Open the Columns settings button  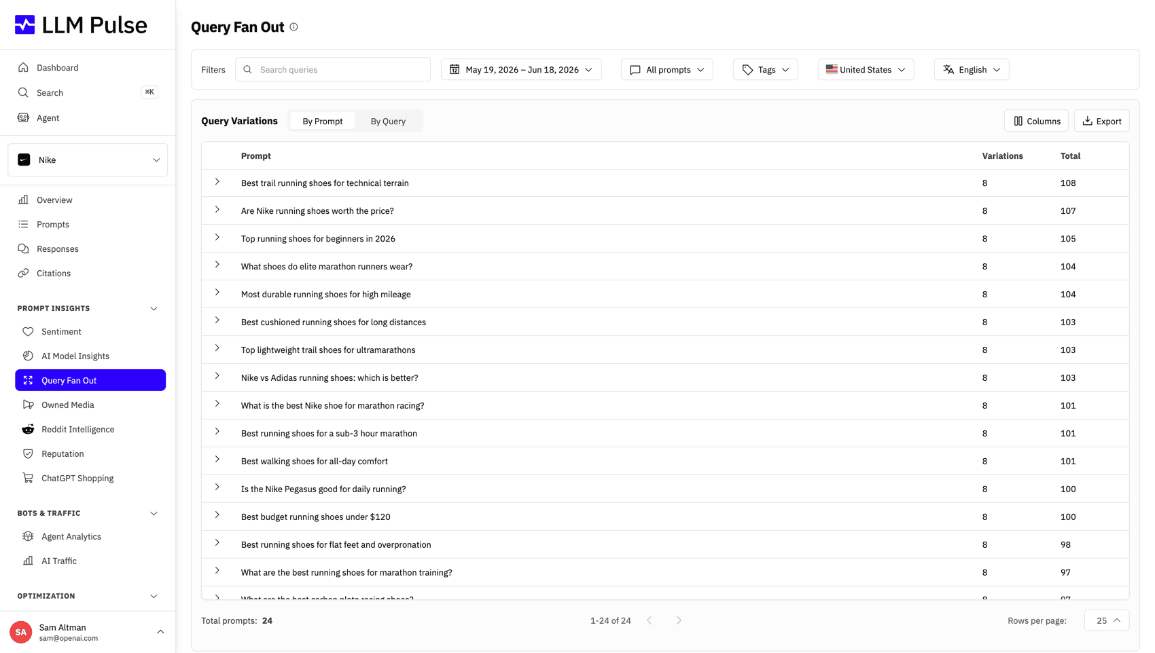point(1036,121)
